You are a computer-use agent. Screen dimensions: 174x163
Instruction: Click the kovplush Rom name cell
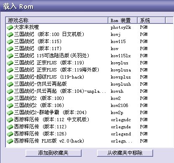121,84
